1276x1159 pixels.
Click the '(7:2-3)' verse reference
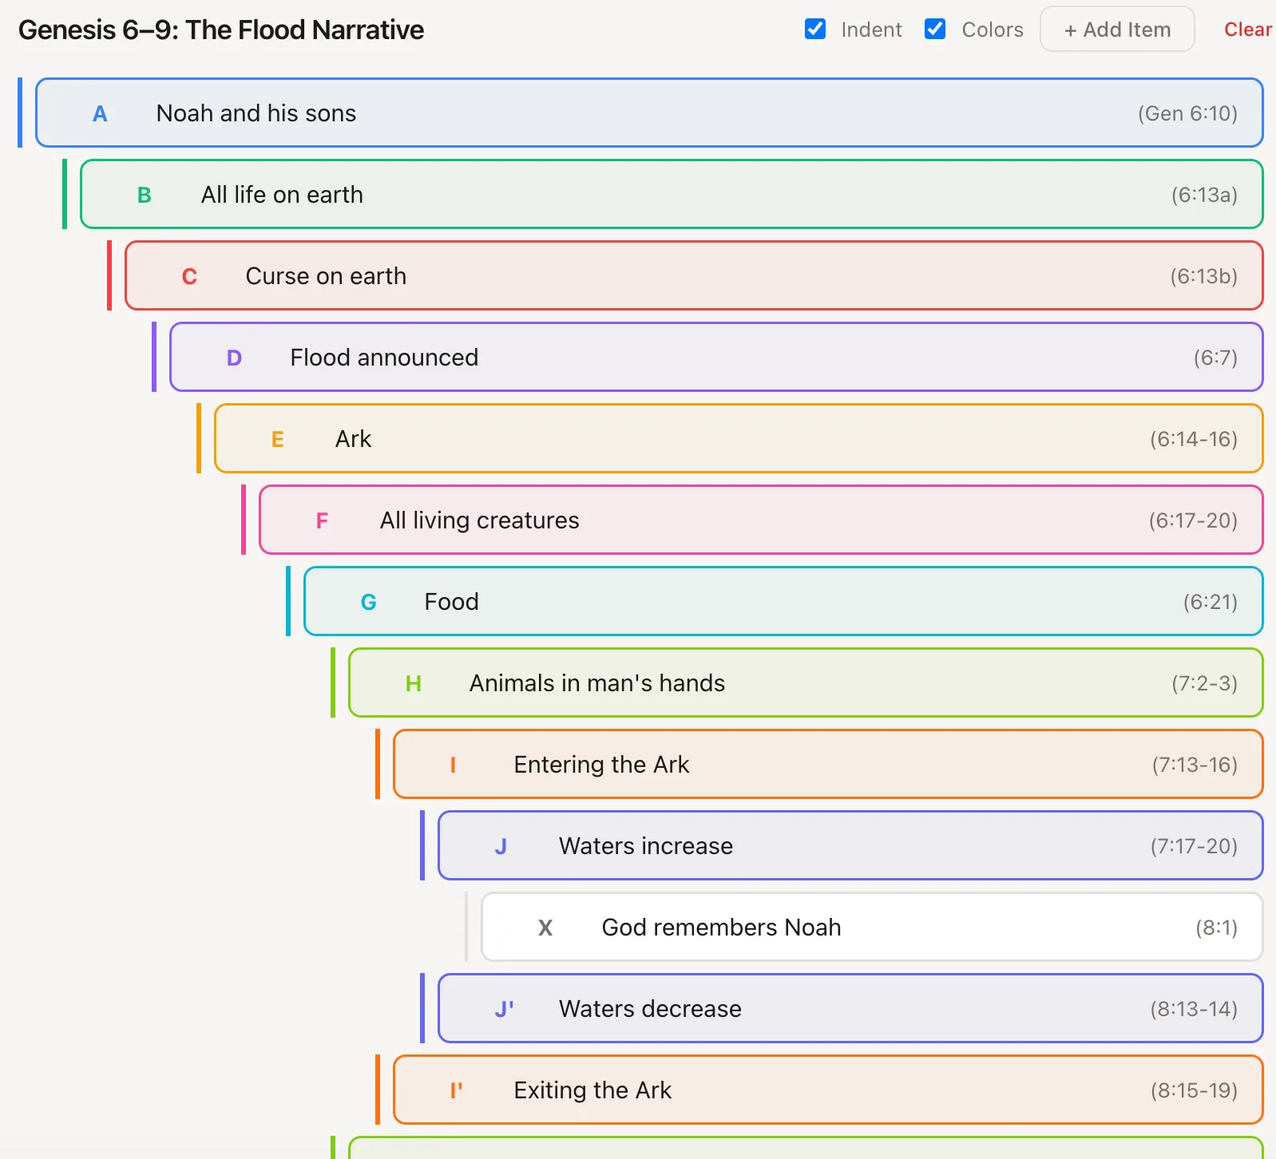(1205, 683)
